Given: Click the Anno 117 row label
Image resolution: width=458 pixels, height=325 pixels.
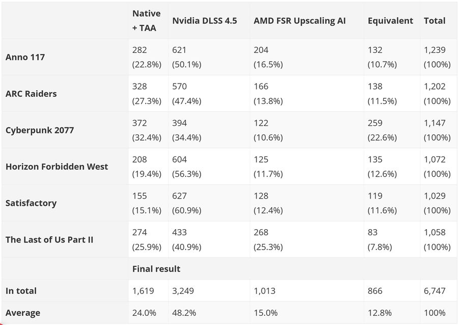Looking at the screenshot, I should click(x=25, y=57).
